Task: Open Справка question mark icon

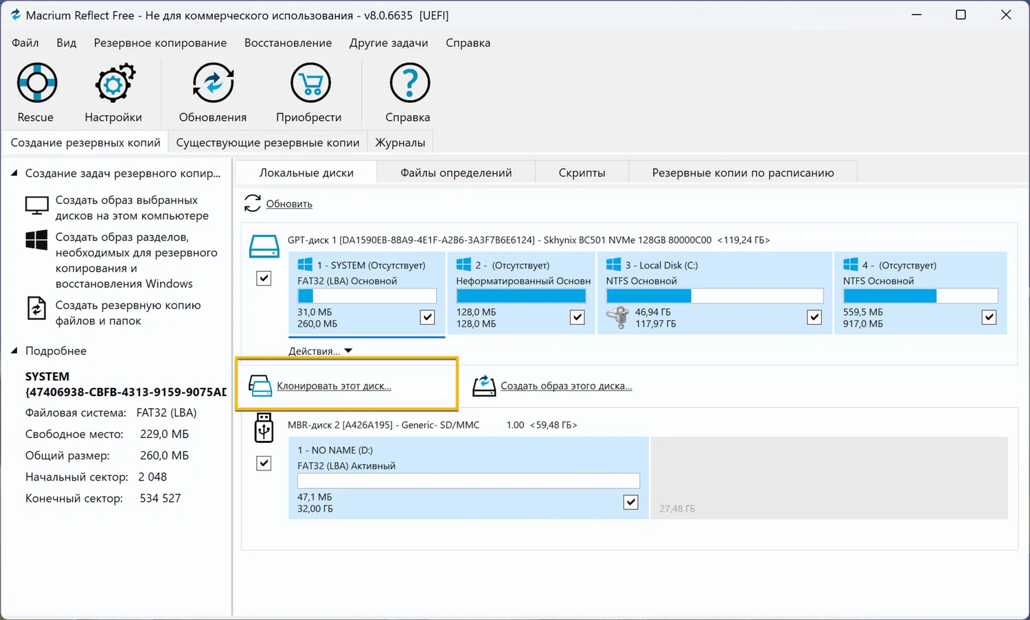Action: (x=409, y=83)
